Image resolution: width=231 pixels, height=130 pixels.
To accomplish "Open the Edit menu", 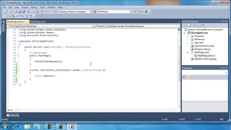I will pos(10,7).
